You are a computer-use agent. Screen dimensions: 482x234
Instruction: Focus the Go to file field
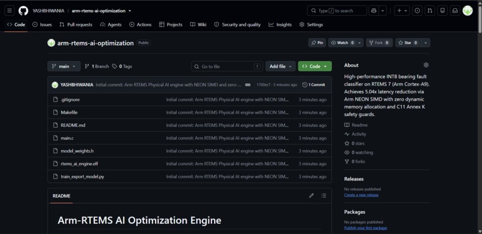227,66
